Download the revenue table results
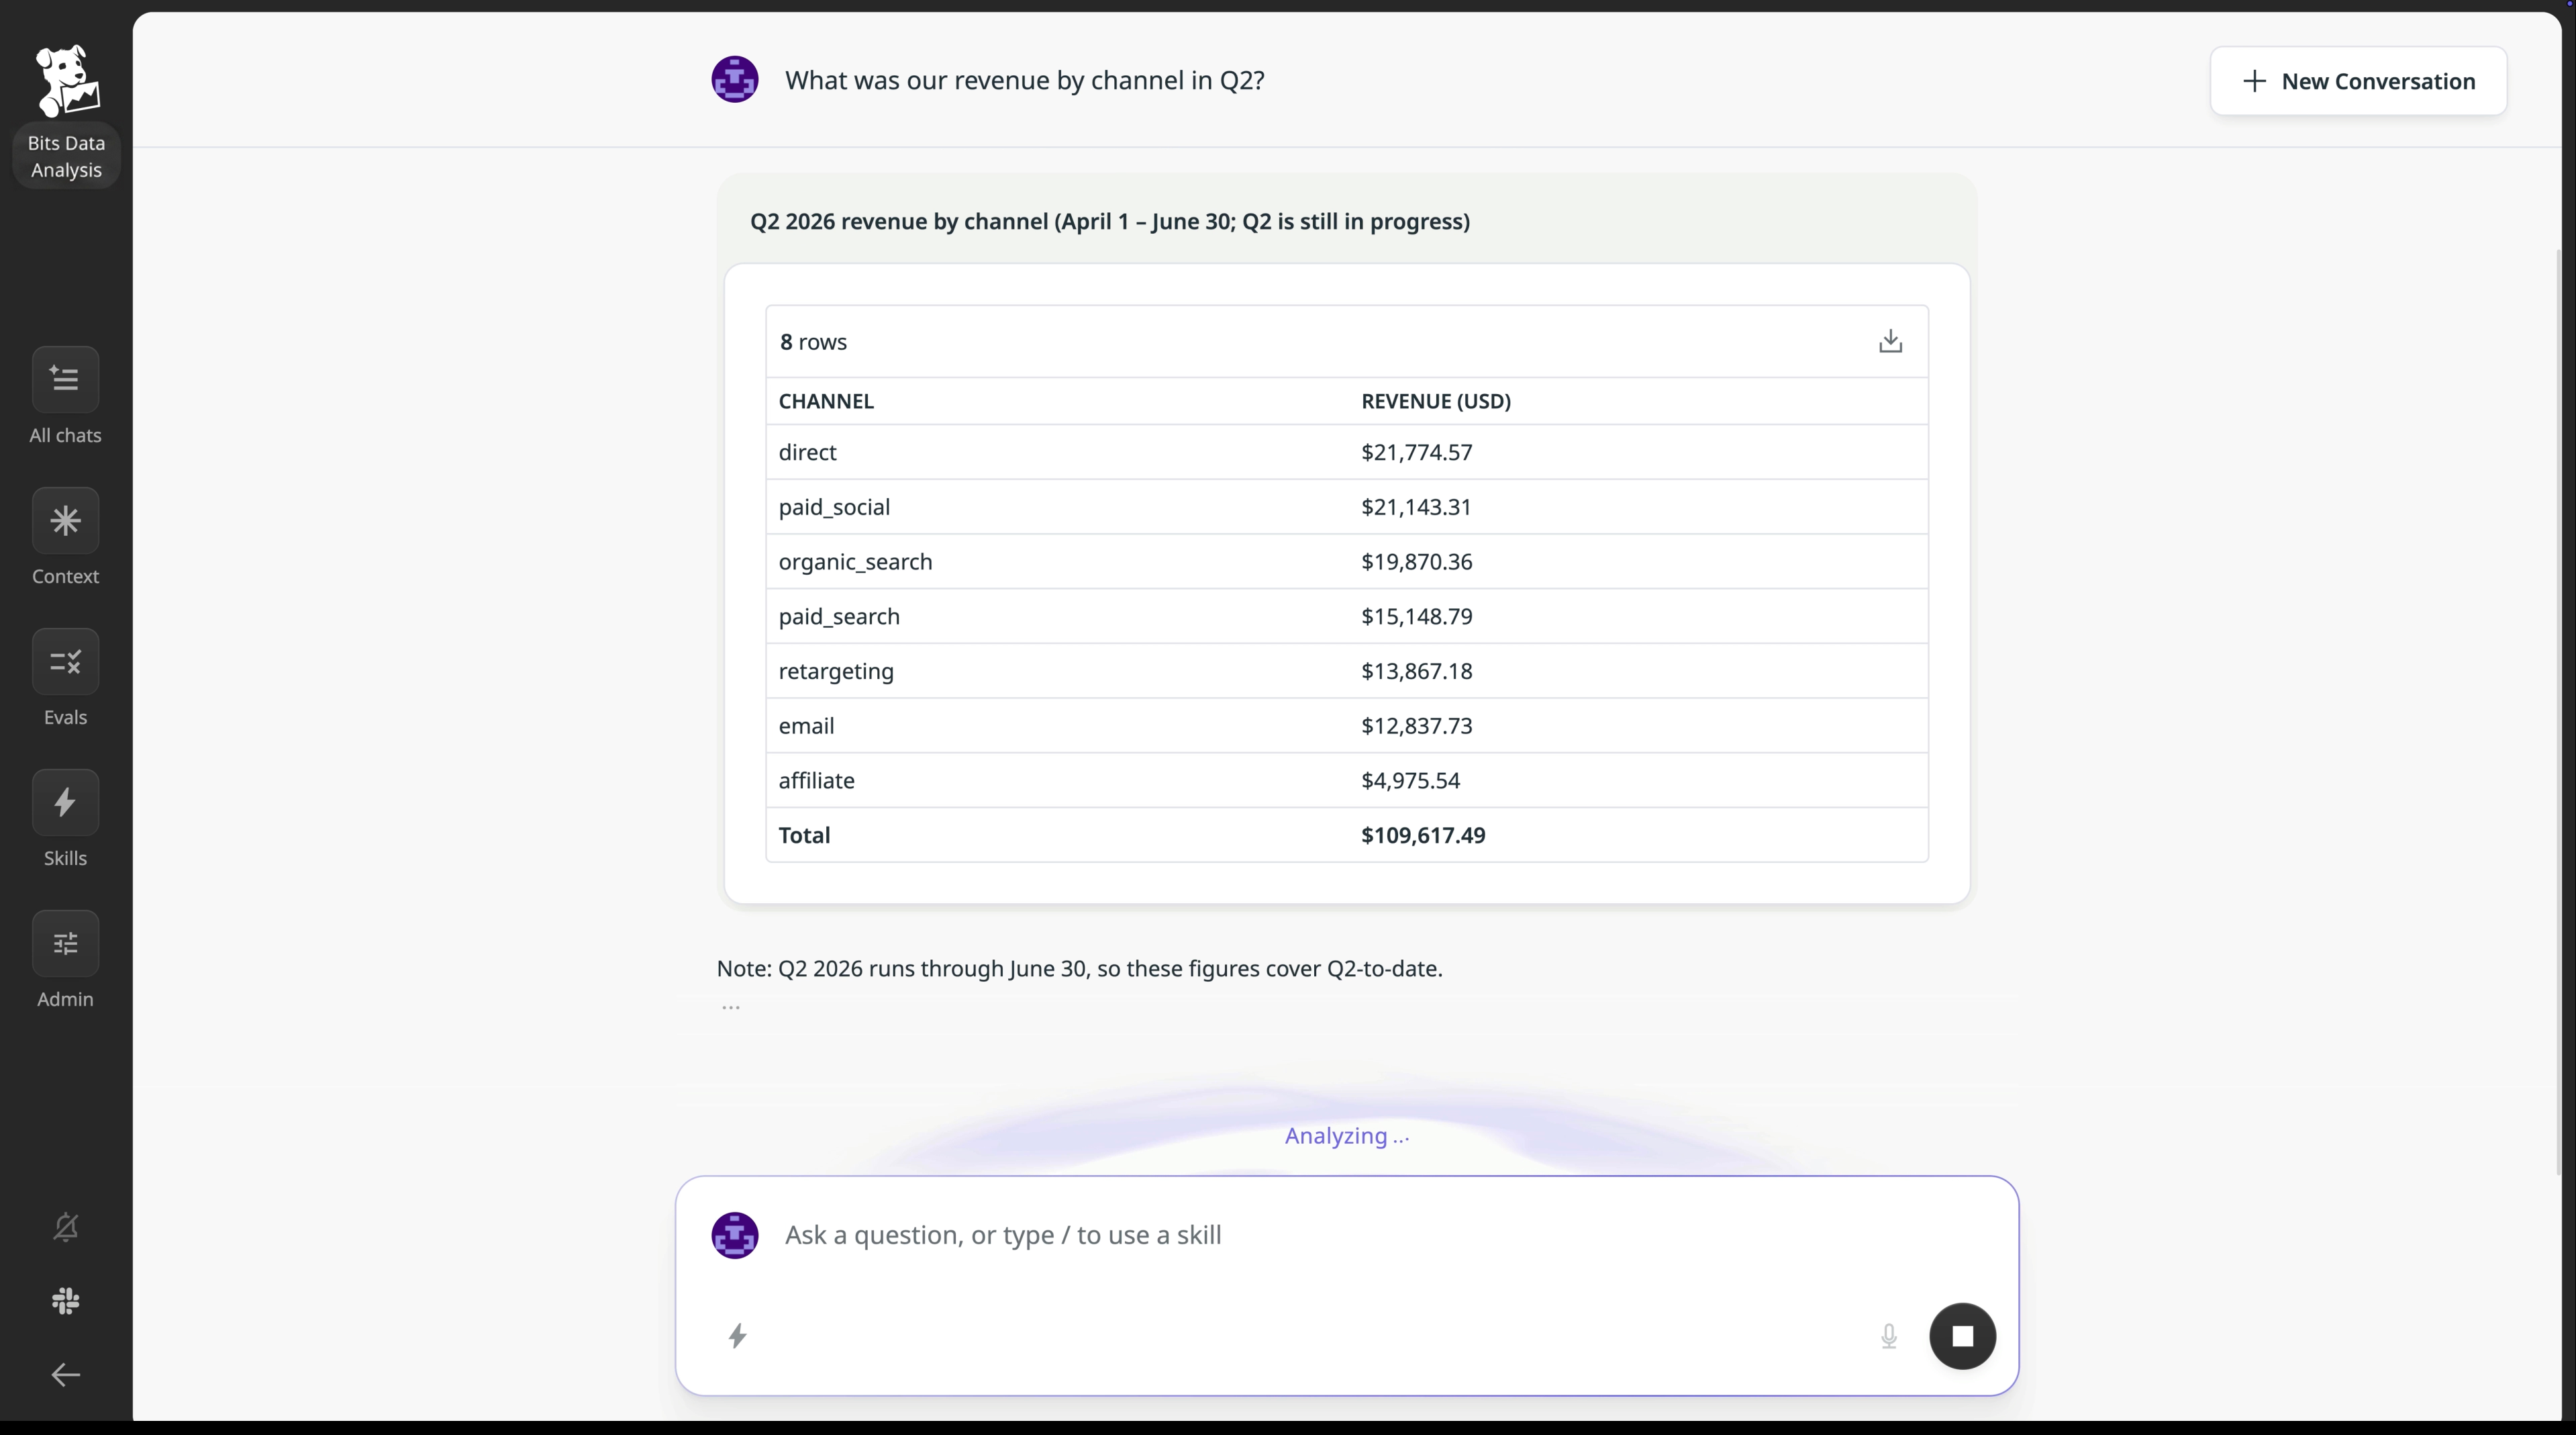 tap(1890, 341)
